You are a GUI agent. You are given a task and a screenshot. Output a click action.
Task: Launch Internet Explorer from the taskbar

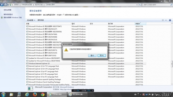tap(27, 95)
